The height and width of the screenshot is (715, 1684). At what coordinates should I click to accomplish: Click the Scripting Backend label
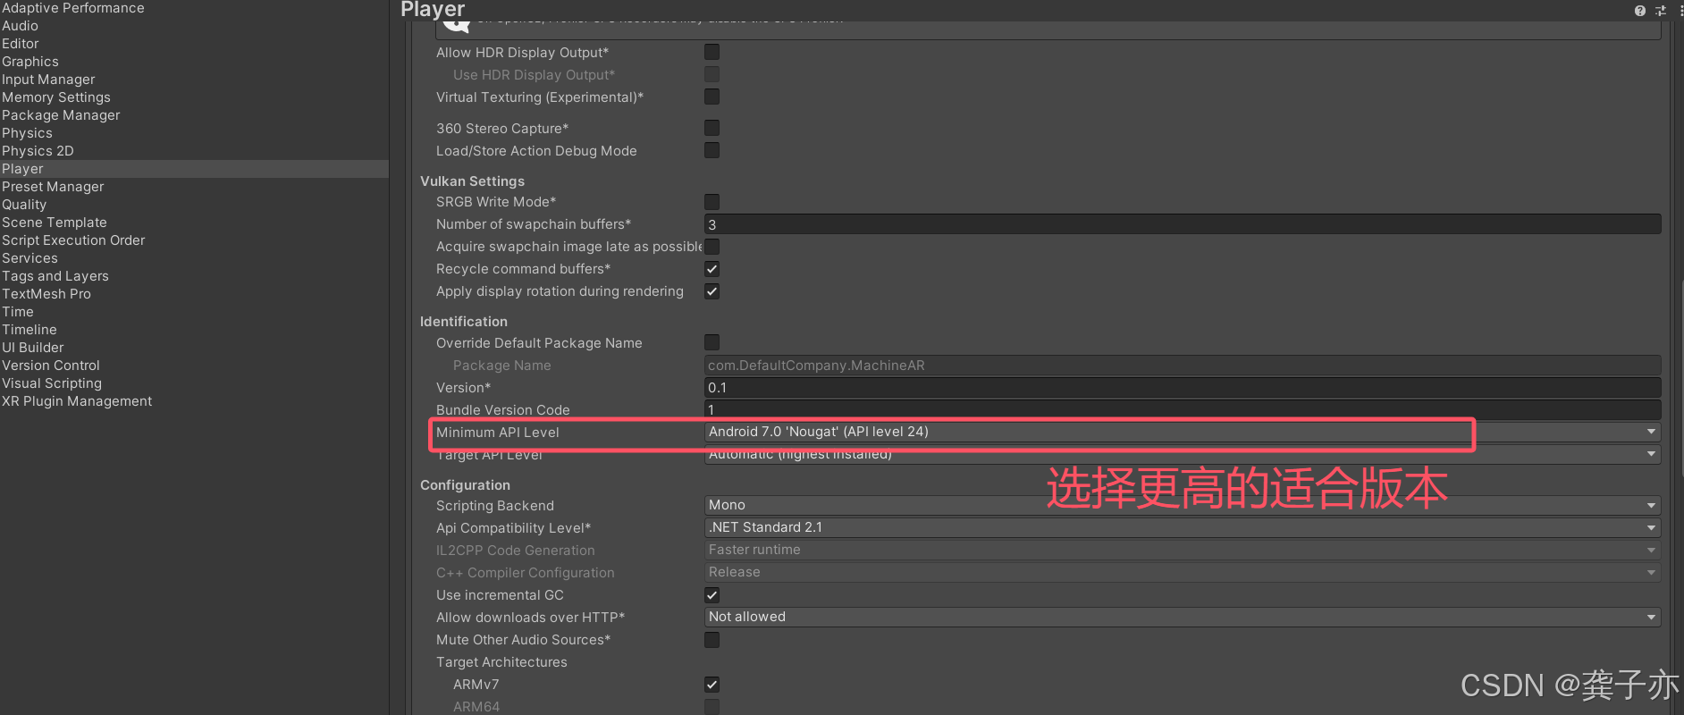click(495, 506)
